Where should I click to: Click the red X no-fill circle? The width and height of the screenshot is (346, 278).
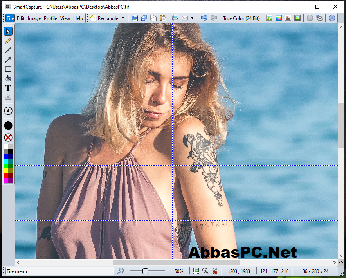pyautogui.click(x=8, y=137)
